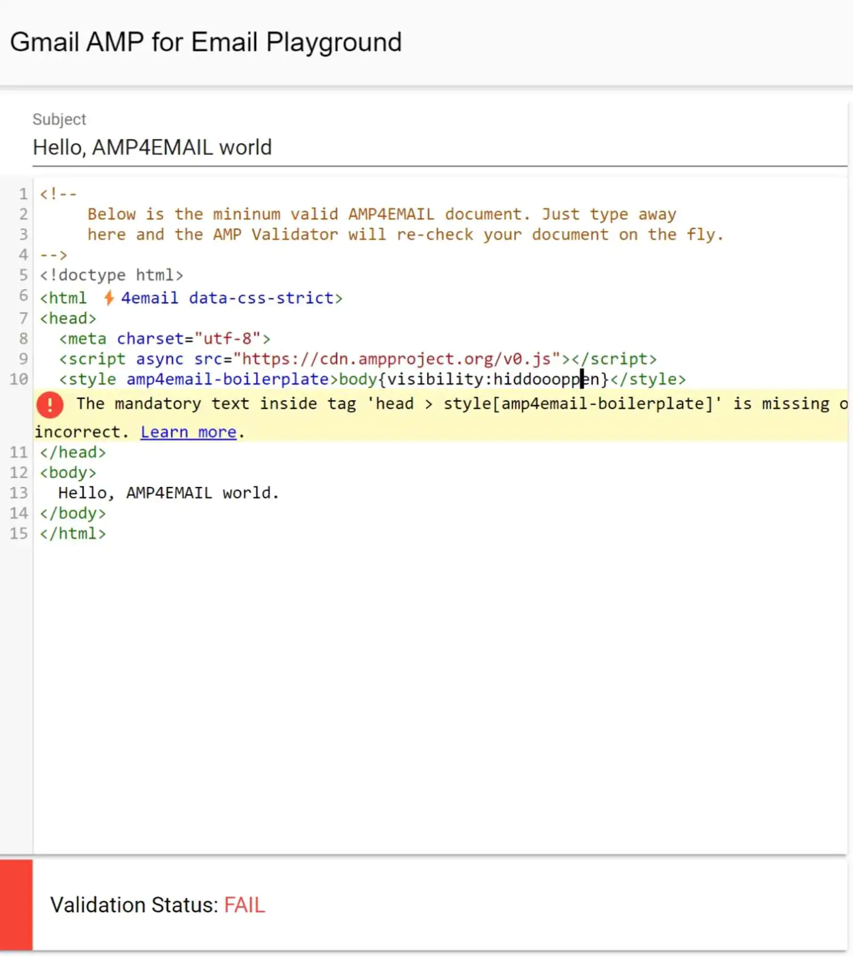Screen dimensions: 853x956
Task: Click line number 10 in the gutter
Action: (x=19, y=379)
